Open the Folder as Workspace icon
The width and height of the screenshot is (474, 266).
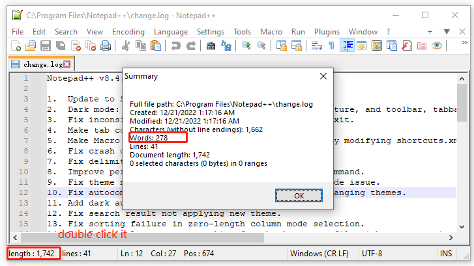click(x=422, y=46)
